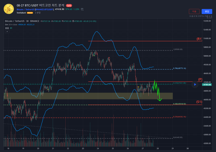Click the green 47383.00 current price label
216x152 pixels.
tap(207, 85)
